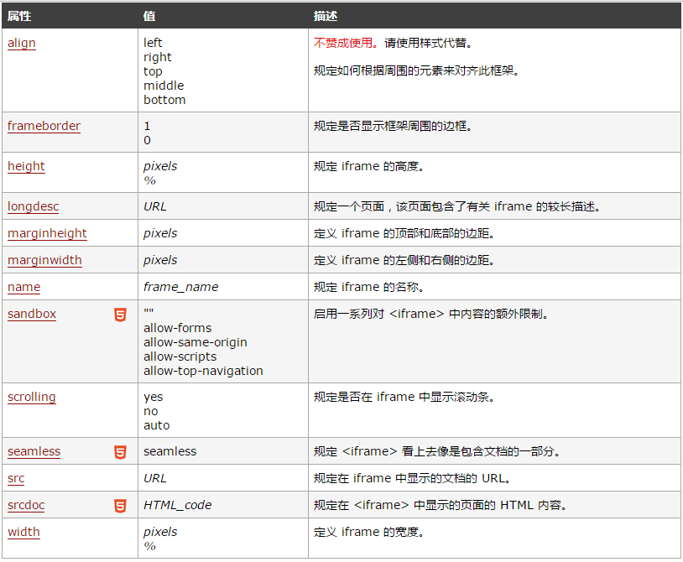
Task: Click description 启用一系列对 <iframe> 中内容的额外限制
Action: coord(431,314)
